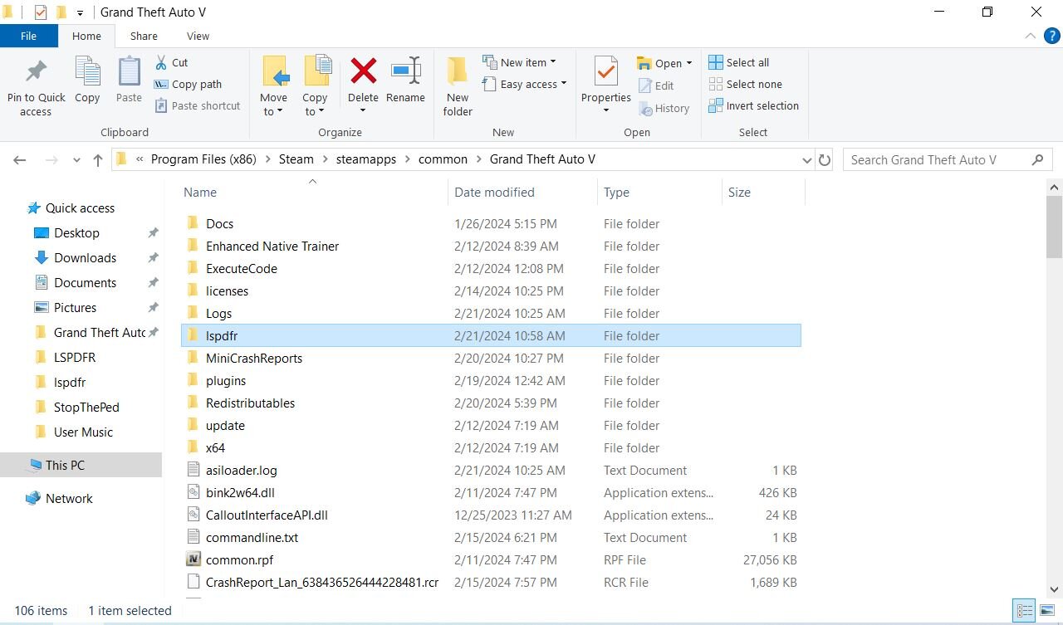Click the Copy icon in Clipboard group
The width and height of the screenshot is (1063, 625).
click(x=87, y=72)
